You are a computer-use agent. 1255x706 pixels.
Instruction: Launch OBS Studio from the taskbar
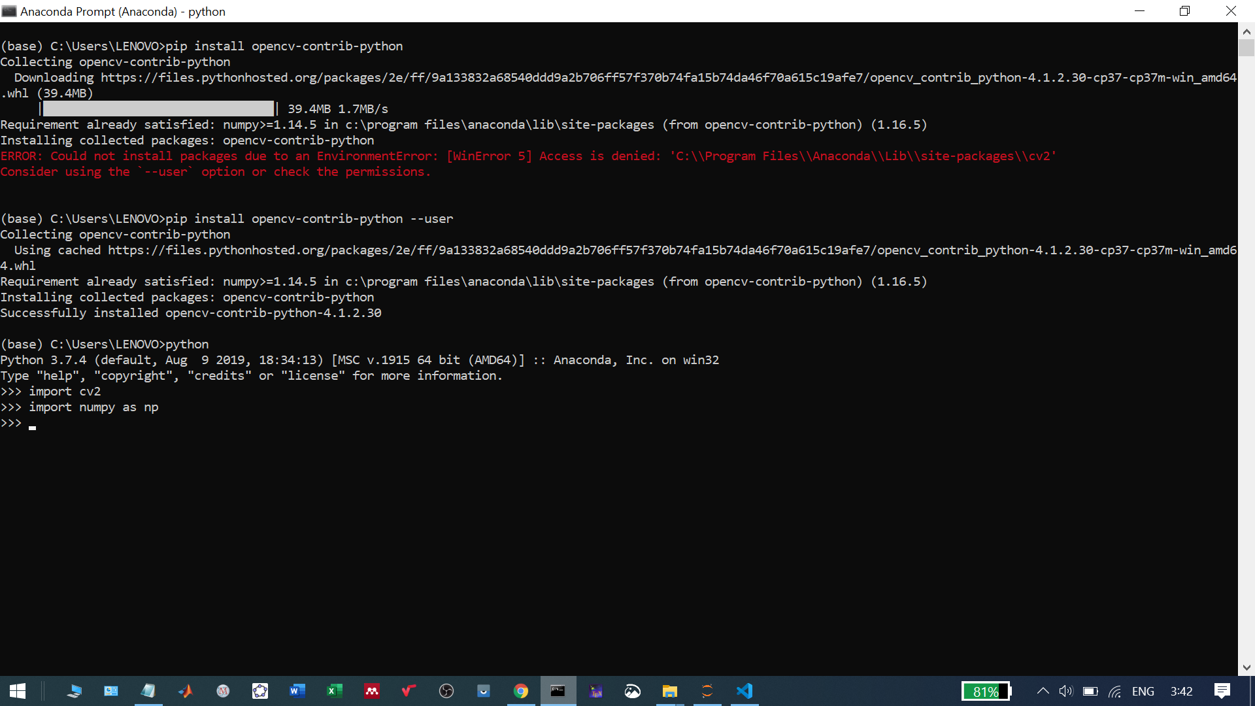coord(447,691)
